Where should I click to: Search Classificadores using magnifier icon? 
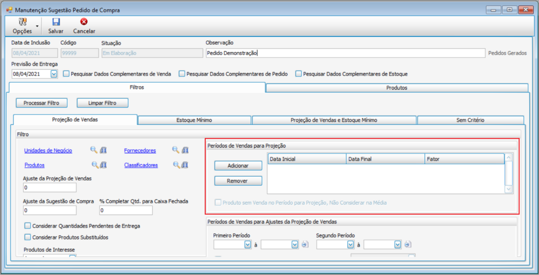[x=177, y=165]
